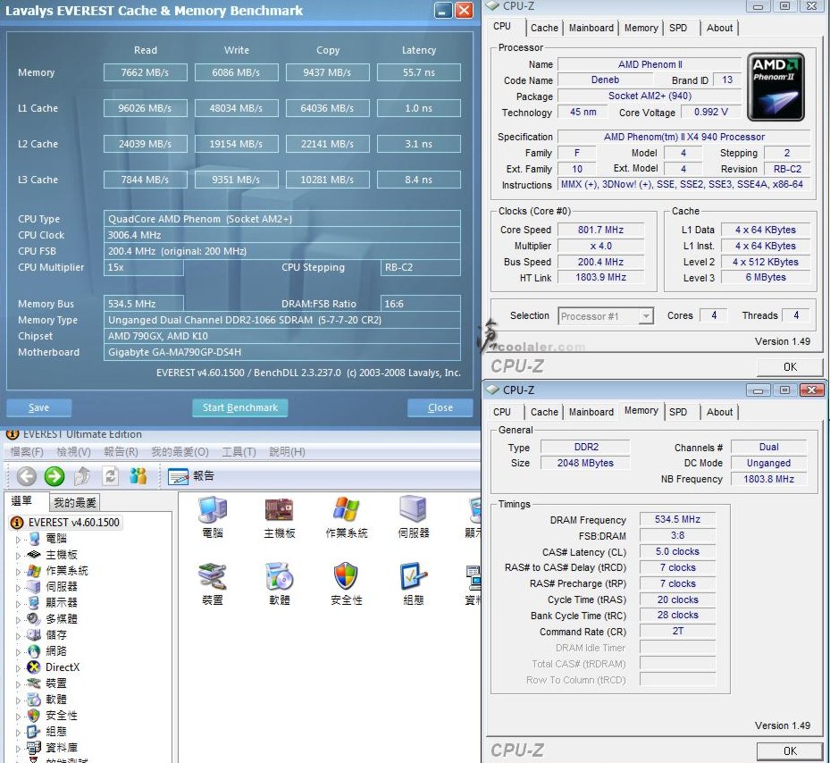Image resolution: width=830 pixels, height=763 pixels.
Task: Open the 伺服器 server icon in content pane
Action: (x=414, y=516)
